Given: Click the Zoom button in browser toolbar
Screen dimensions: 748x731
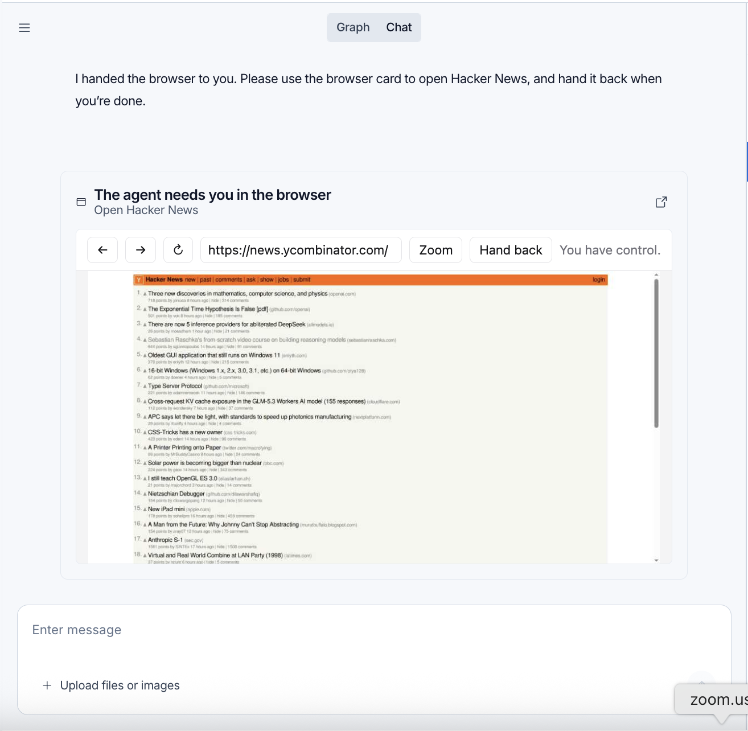Looking at the screenshot, I should [x=436, y=250].
